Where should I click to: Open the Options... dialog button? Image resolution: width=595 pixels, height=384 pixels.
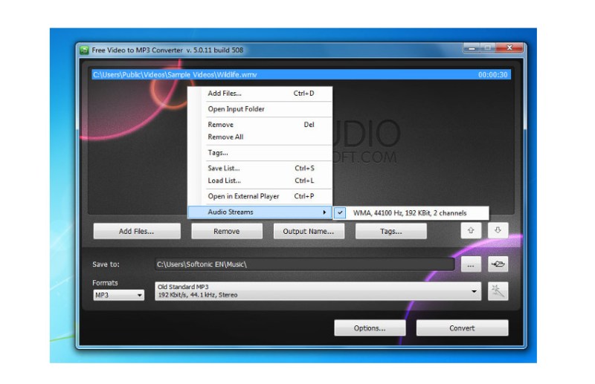click(370, 328)
